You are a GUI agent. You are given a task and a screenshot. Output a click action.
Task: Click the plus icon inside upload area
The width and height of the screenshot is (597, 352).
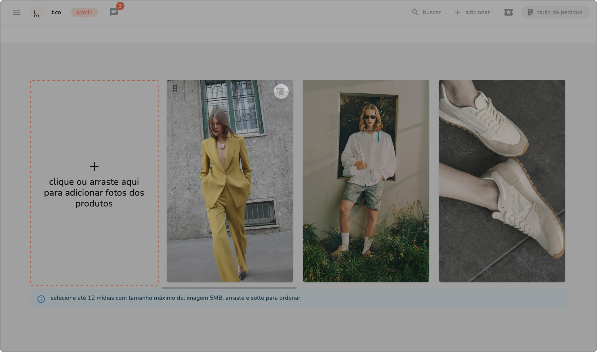[94, 166]
